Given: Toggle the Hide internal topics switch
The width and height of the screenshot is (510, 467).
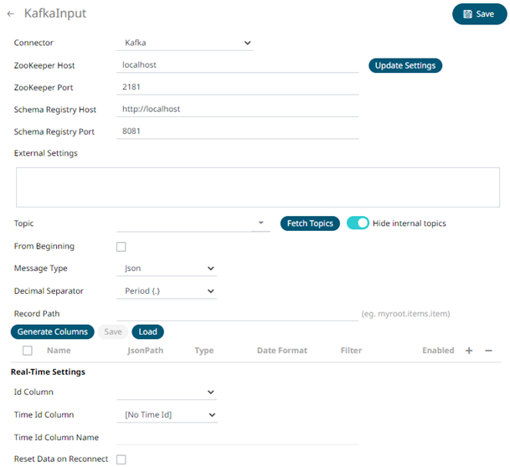Looking at the screenshot, I should pos(358,223).
